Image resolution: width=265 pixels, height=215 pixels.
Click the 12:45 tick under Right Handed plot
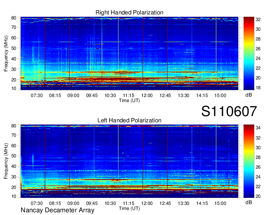tap(165, 95)
